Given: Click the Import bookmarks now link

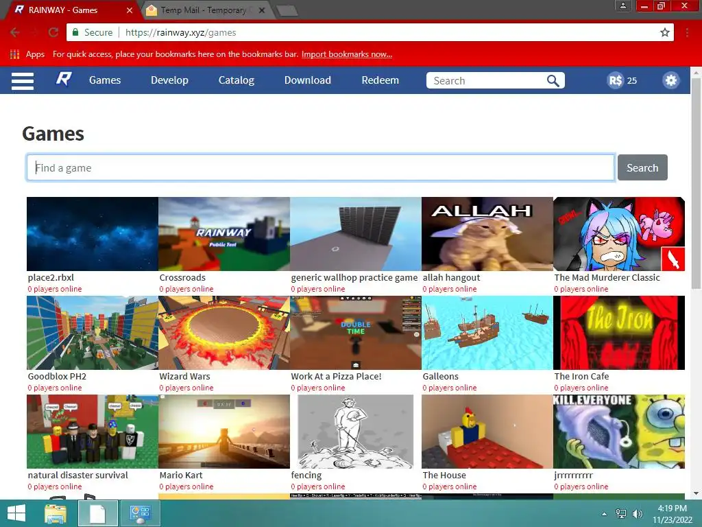Looking at the screenshot, I should tap(346, 54).
